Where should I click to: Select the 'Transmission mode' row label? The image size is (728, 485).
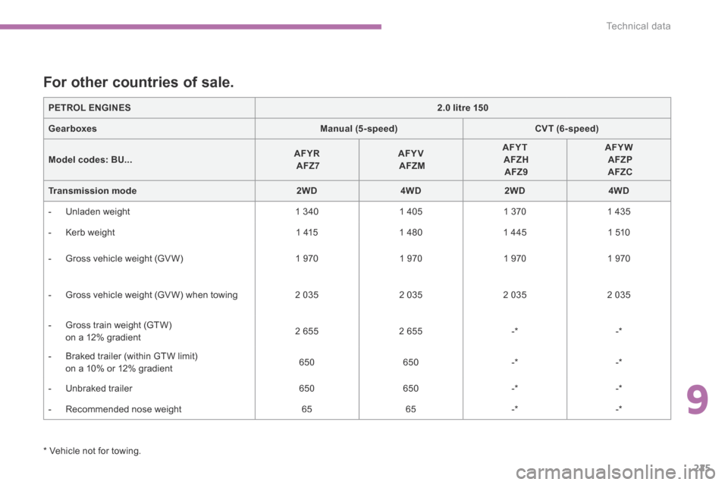[x=93, y=191]
